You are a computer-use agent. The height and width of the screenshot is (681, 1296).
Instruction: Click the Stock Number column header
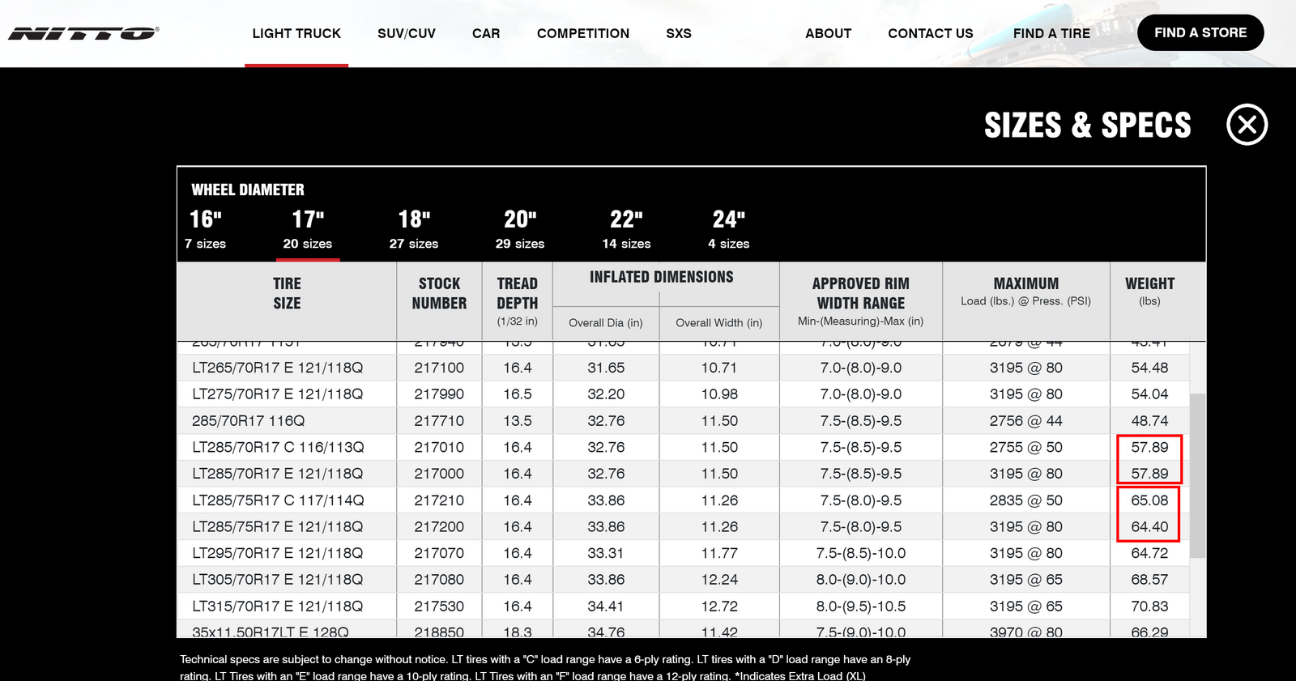coord(439,293)
